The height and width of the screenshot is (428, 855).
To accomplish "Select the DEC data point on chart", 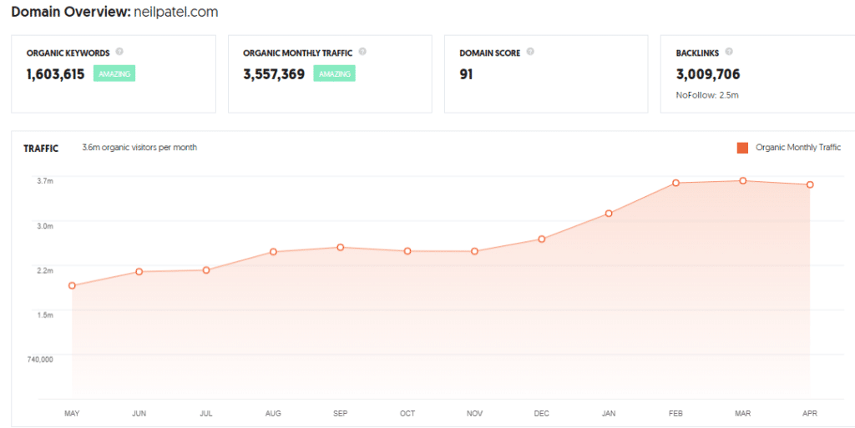I will coord(541,239).
